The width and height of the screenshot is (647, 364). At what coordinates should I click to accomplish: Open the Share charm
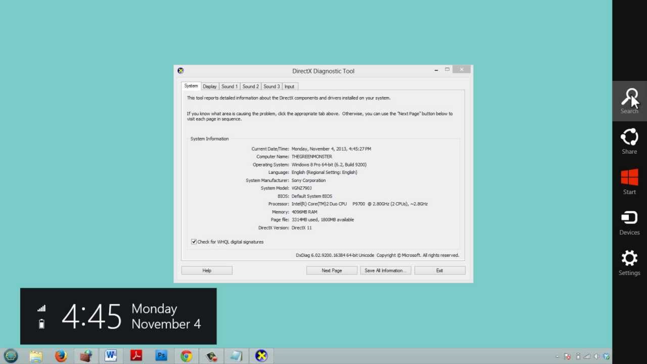pos(629,142)
